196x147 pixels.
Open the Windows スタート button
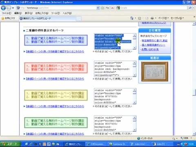[10, 144]
